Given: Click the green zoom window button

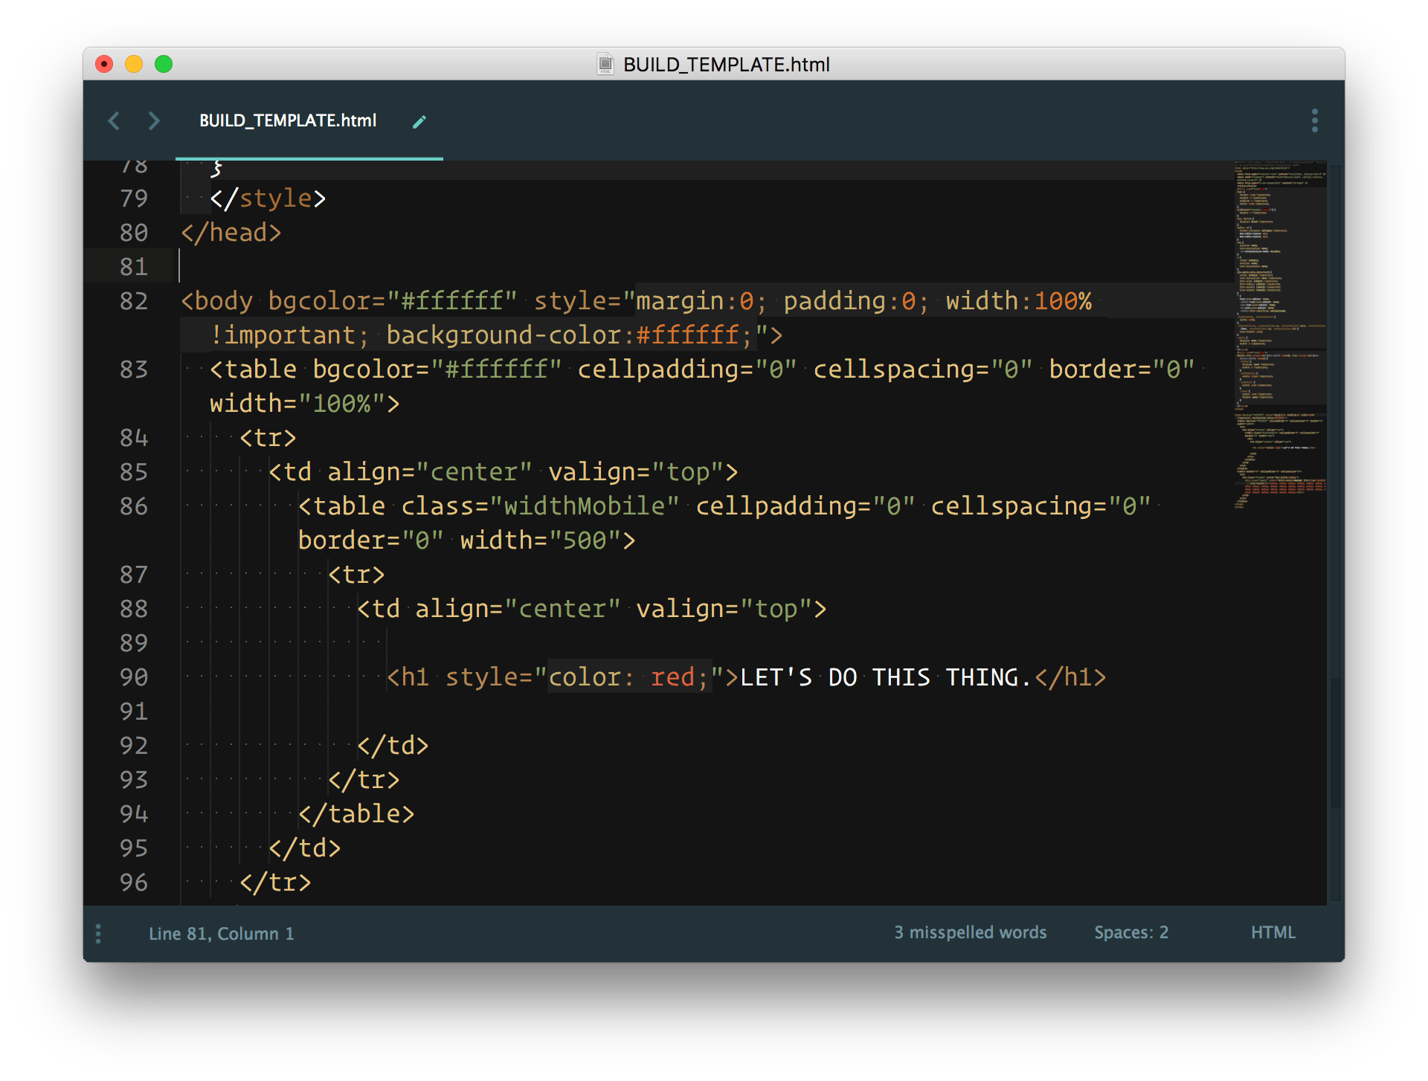Looking at the screenshot, I should [x=164, y=64].
